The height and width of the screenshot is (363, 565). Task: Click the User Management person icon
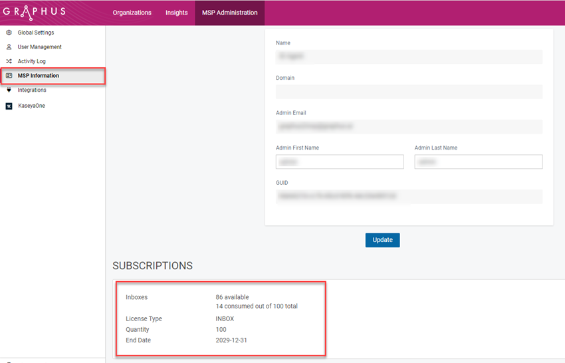point(9,47)
